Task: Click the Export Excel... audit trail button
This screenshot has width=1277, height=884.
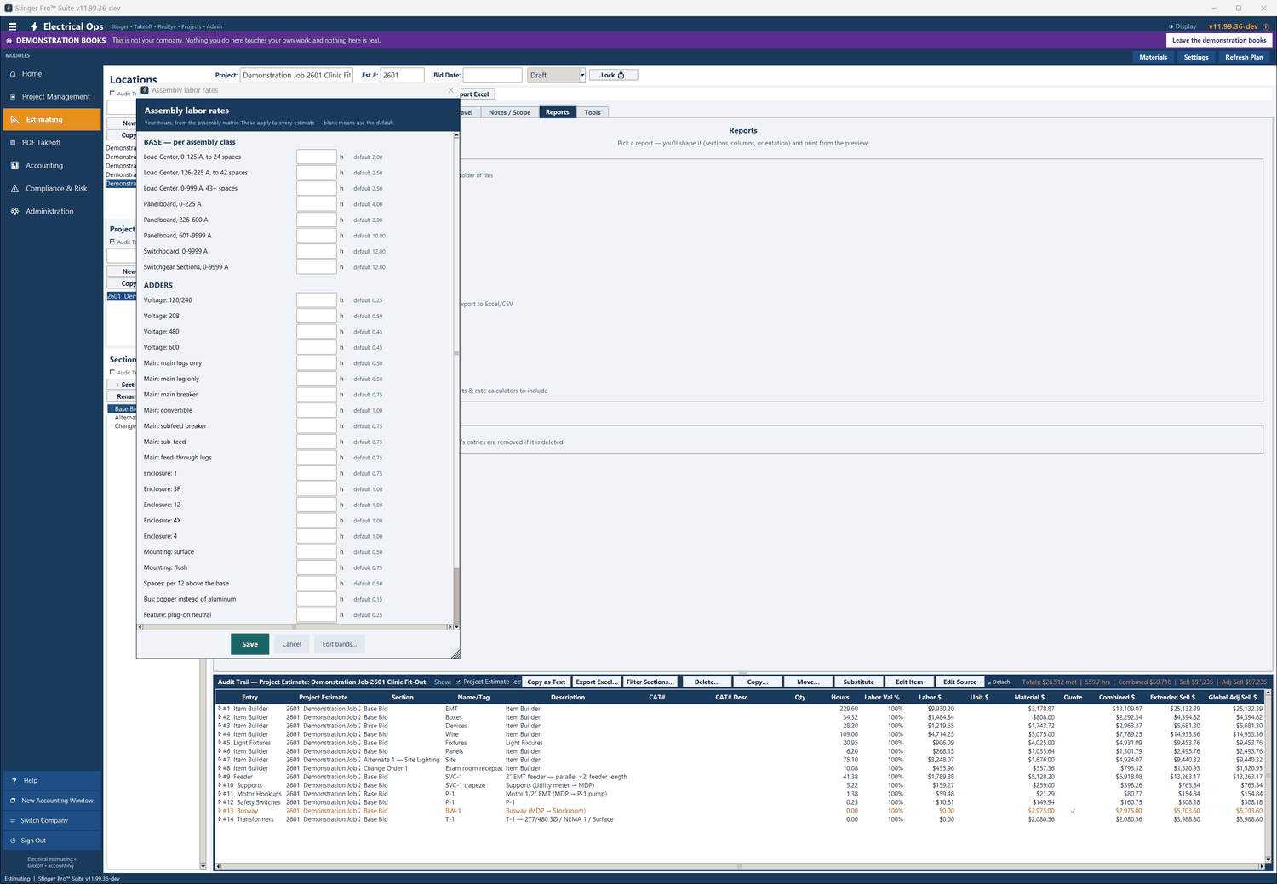Action: 596,682
